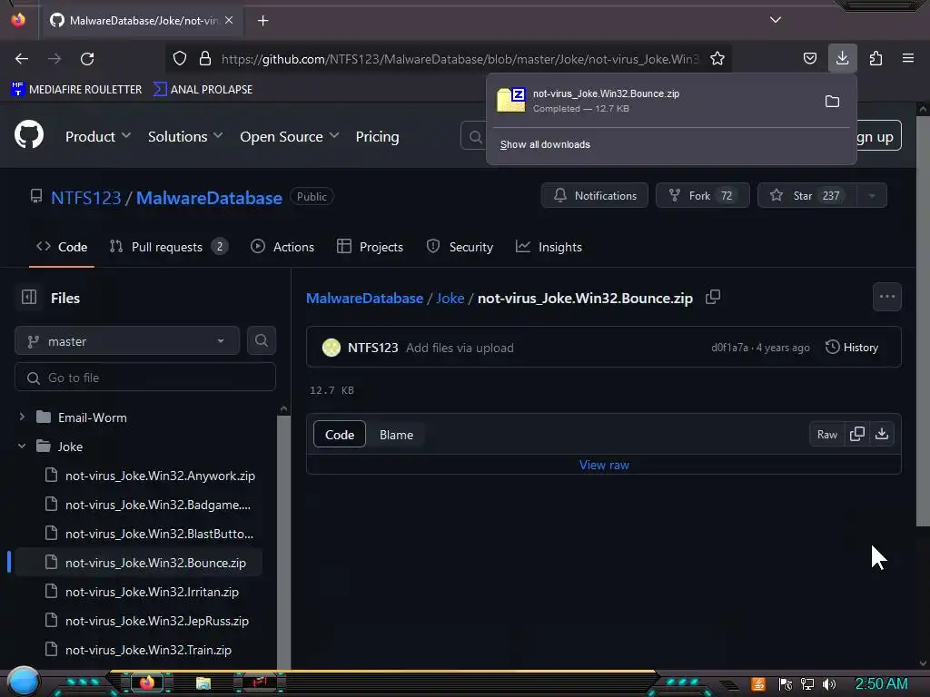The image size is (930, 697).
Task: Select the Code view toggle button
Action: [x=340, y=435]
